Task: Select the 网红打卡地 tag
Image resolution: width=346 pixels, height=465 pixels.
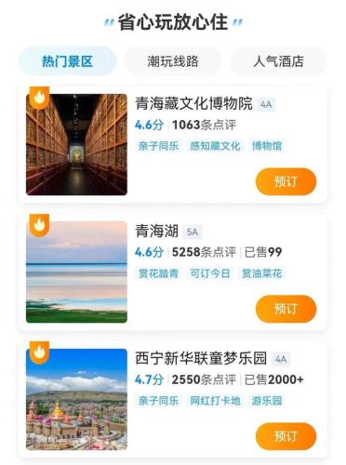Action: (x=215, y=401)
